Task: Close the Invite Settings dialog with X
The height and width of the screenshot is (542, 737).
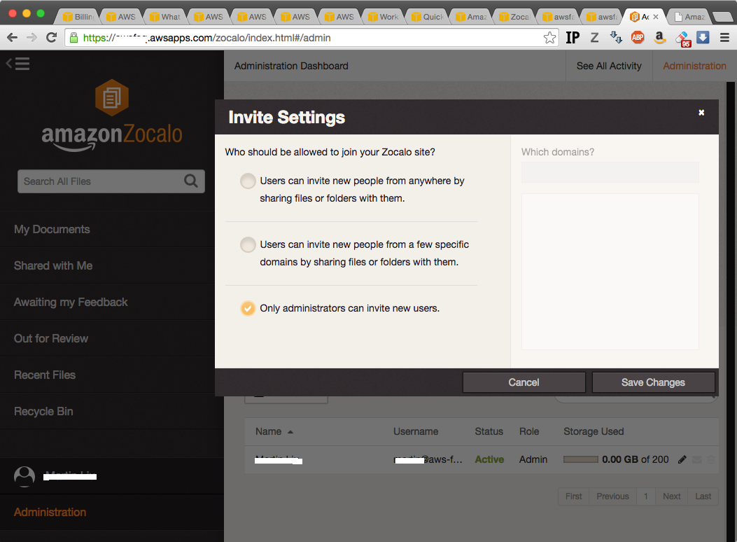Action: click(x=701, y=112)
